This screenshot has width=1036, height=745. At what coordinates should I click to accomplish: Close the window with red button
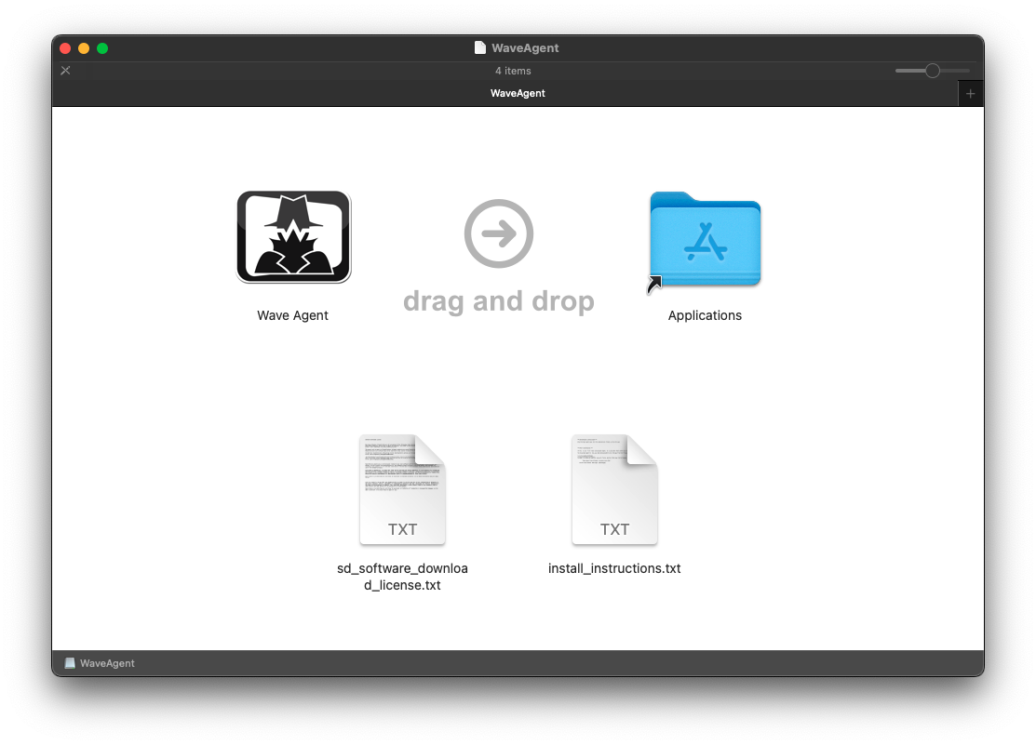(x=65, y=48)
